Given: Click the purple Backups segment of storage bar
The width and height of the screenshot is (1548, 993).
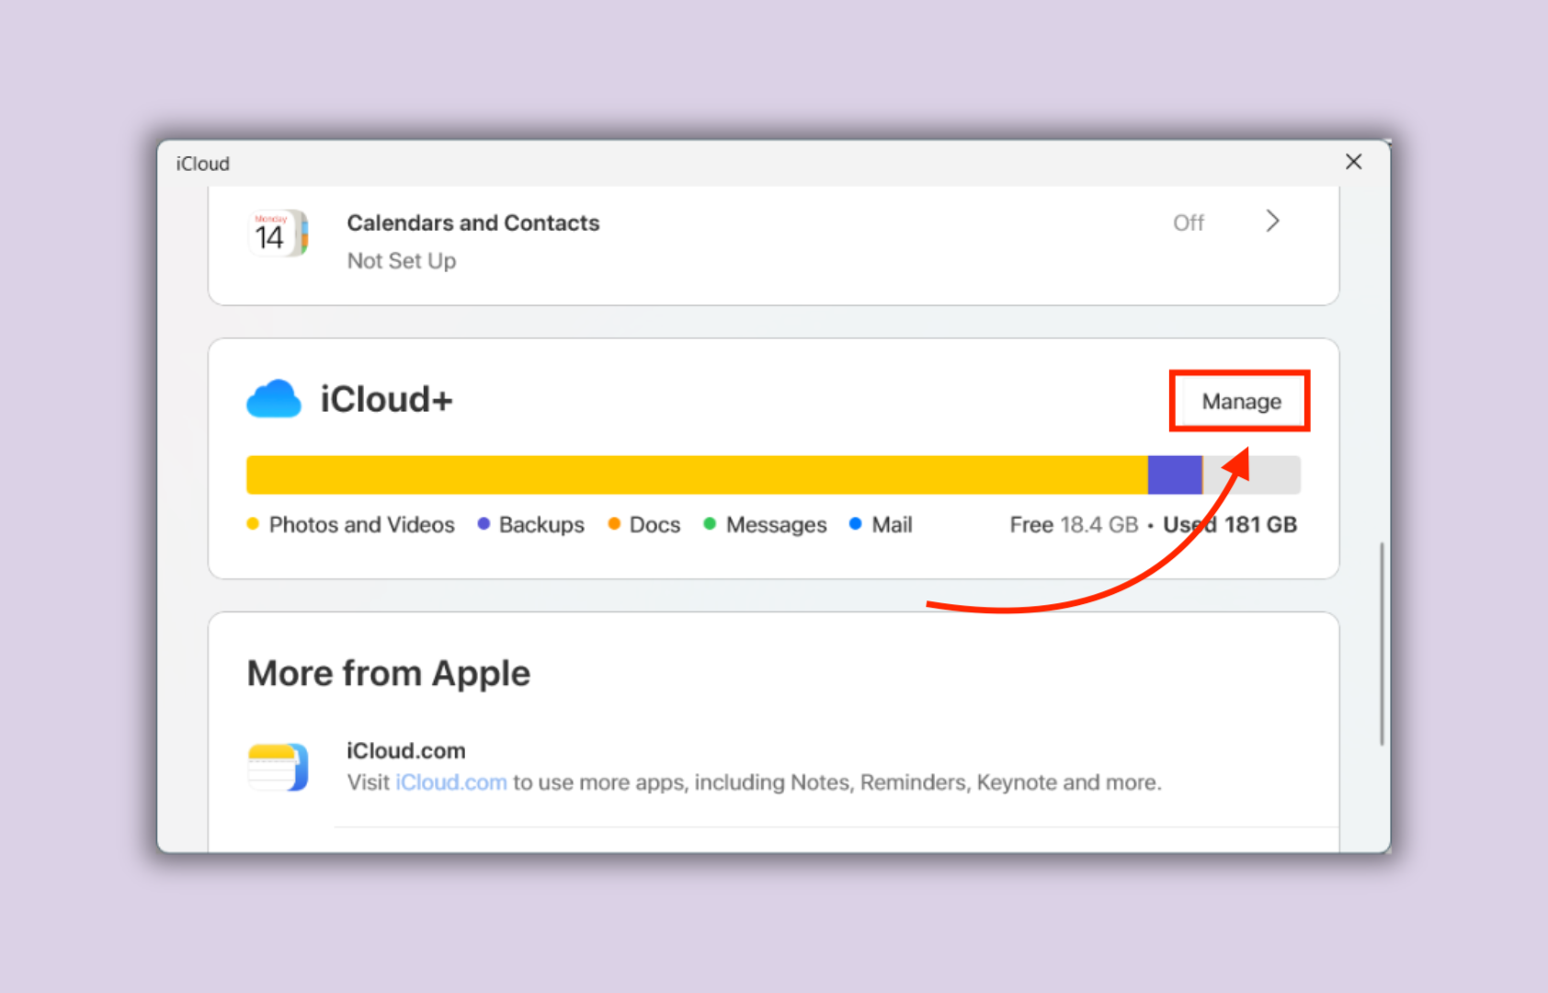Looking at the screenshot, I should click(x=1175, y=475).
